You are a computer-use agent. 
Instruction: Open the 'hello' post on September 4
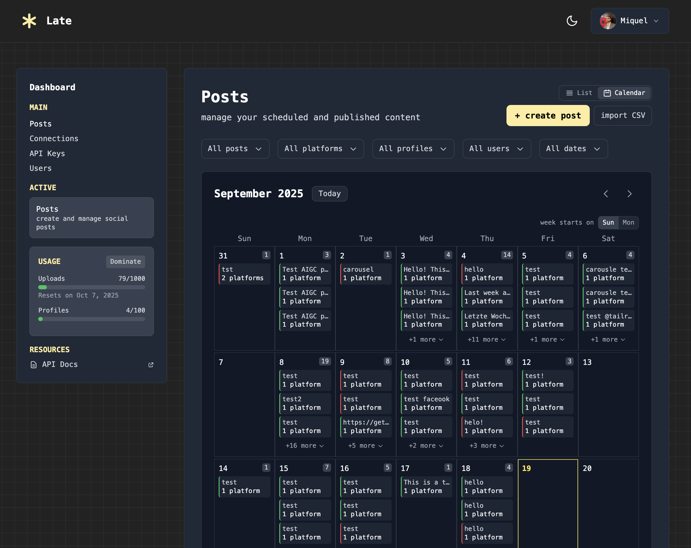[487, 274]
